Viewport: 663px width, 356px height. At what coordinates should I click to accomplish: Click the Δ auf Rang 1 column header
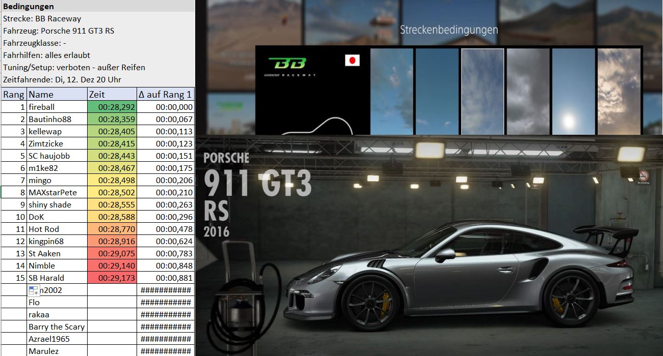pos(166,95)
